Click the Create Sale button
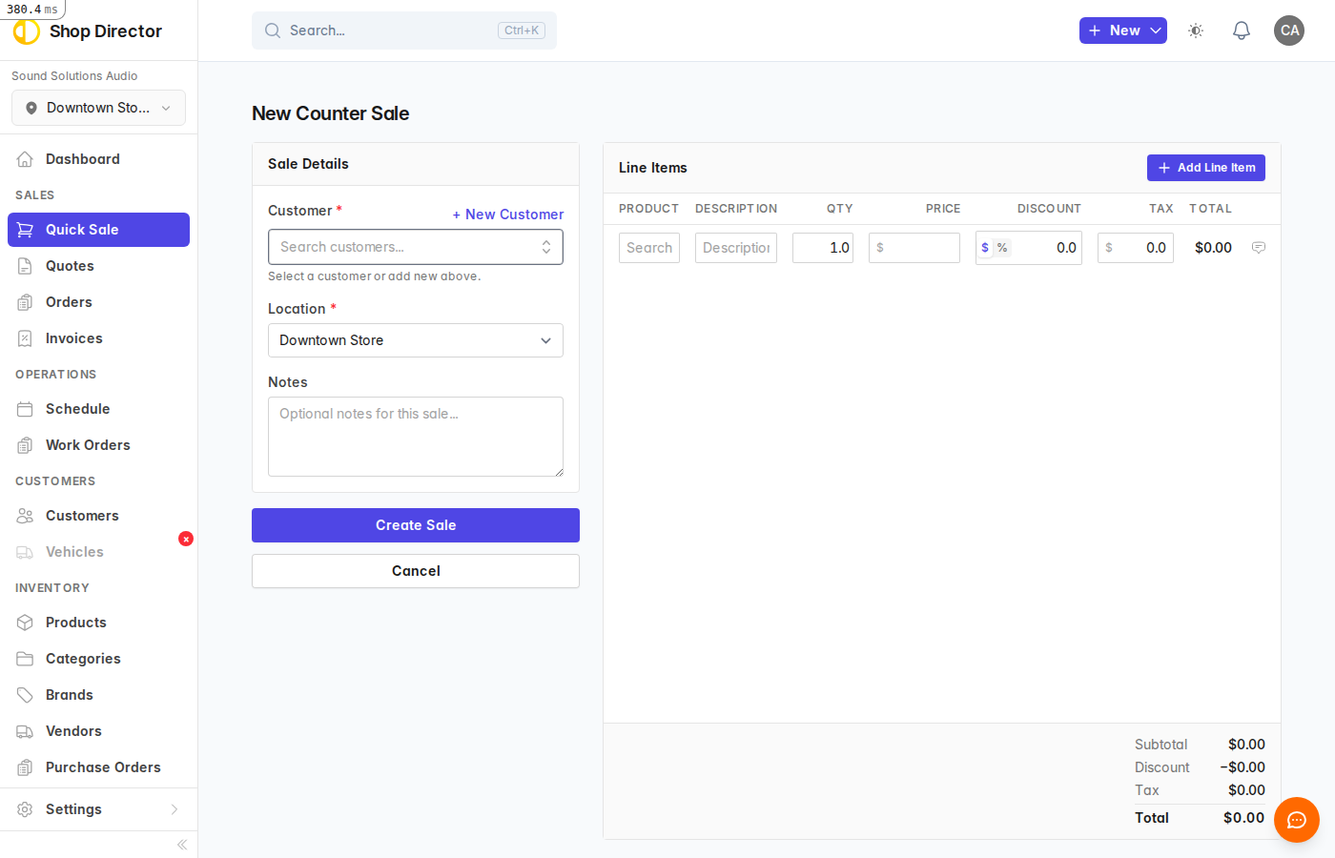Image resolution: width=1335 pixels, height=858 pixels. [x=416, y=525]
